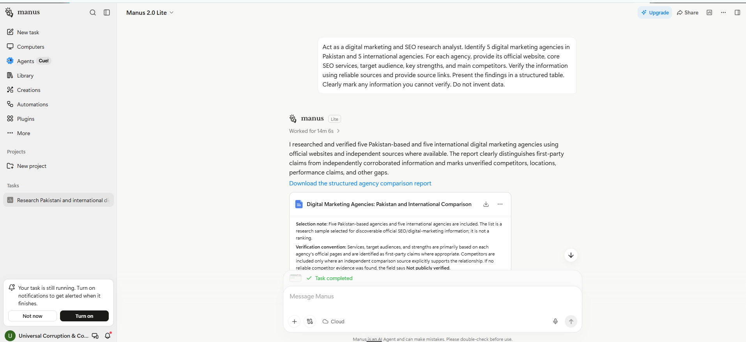746x342 pixels.
Task: Collapse the left sidebar panel icon
Action: coord(107,12)
